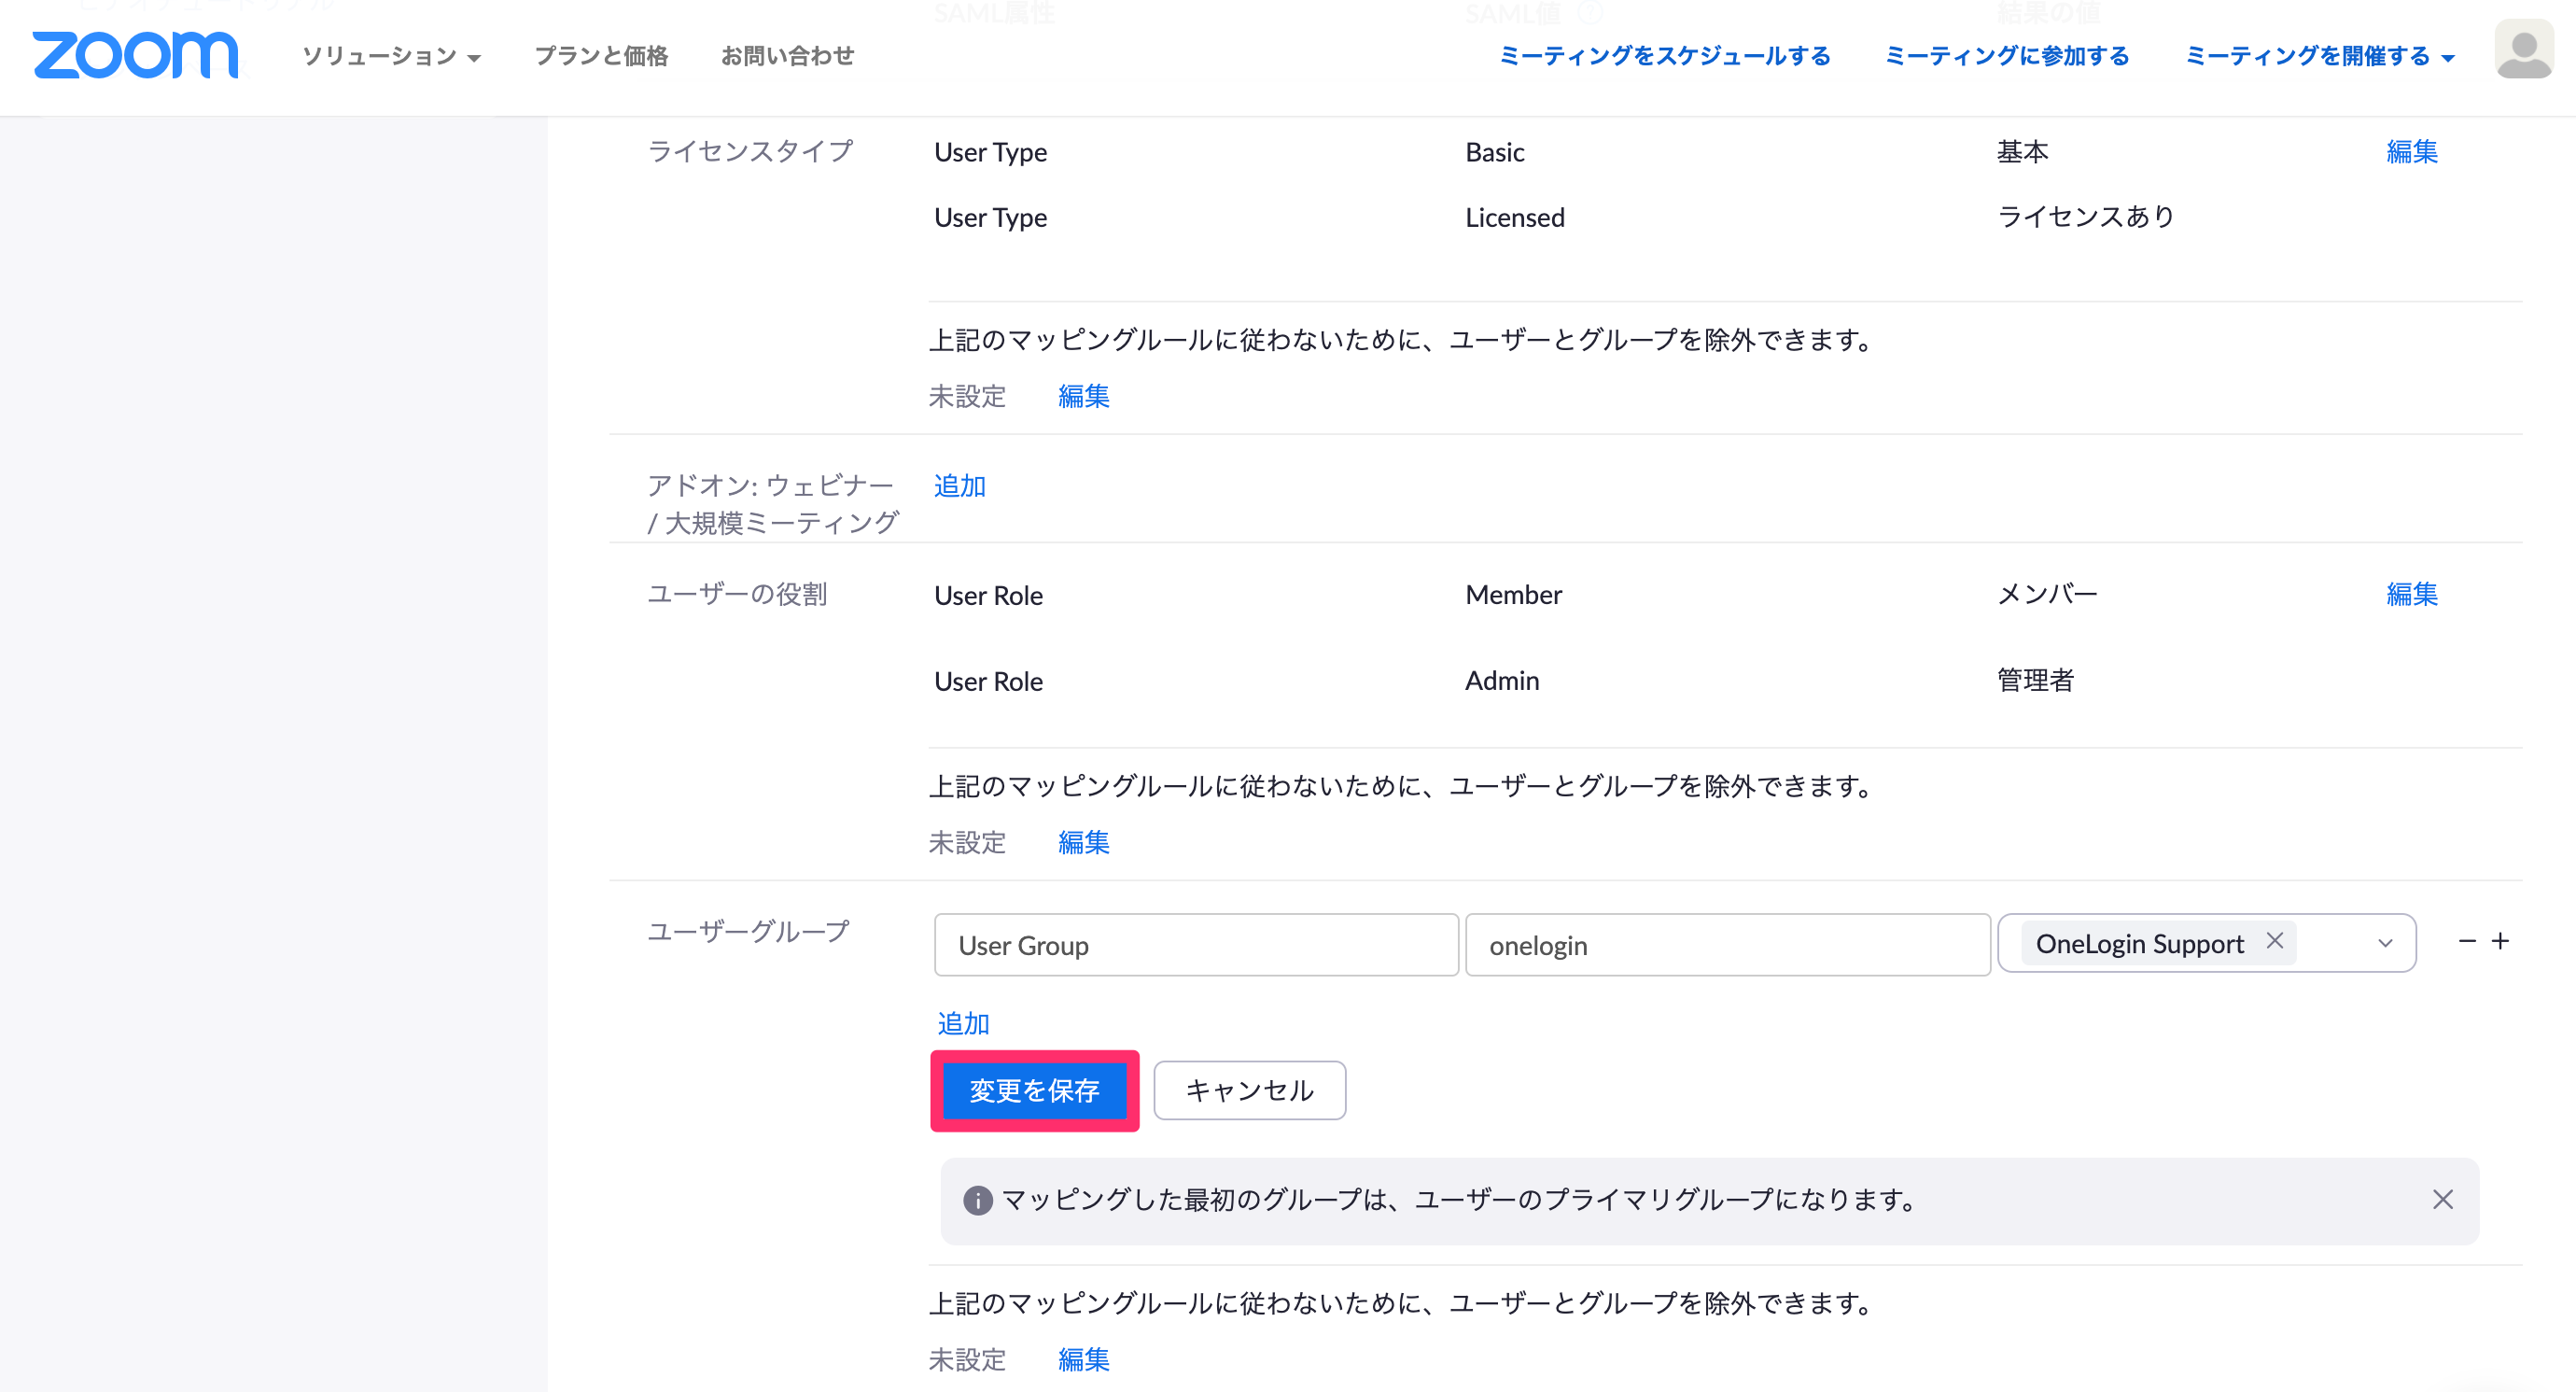Select the メンバー result value
Image resolution: width=2576 pixels, height=1392 pixels.
click(2047, 594)
